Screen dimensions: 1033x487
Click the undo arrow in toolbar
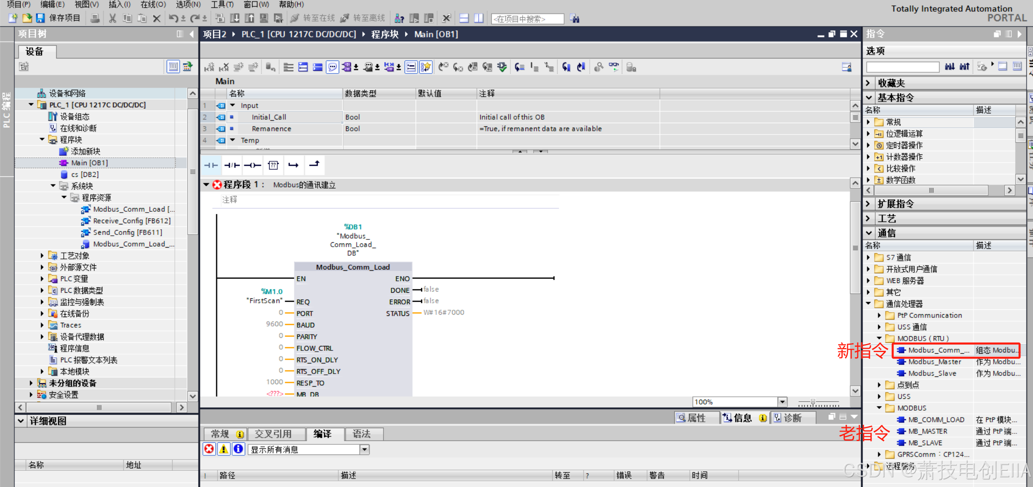click(x=173, y=18)
